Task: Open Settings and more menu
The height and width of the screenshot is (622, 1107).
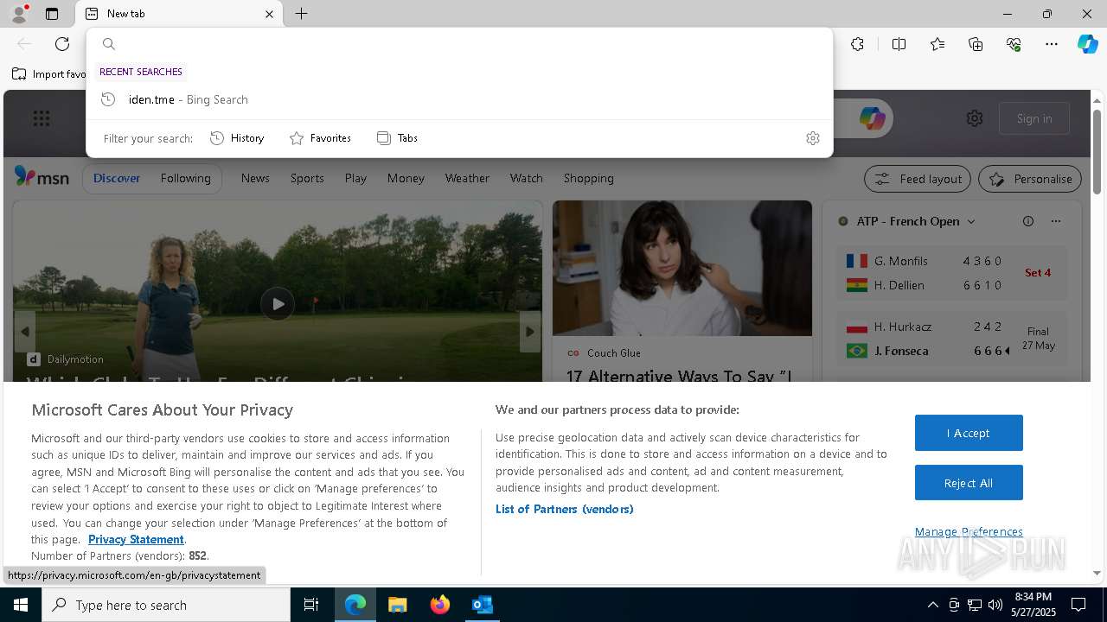Action: pos(1052,44)
